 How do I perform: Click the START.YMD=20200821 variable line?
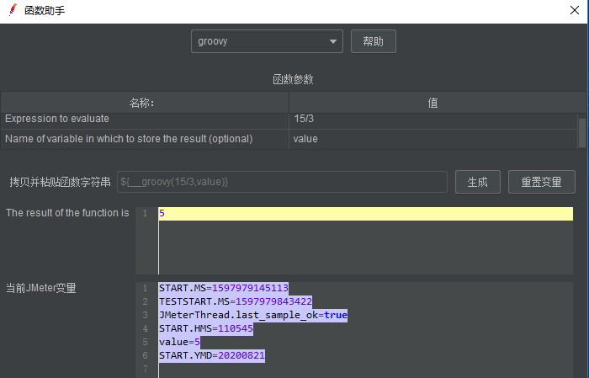[x=212, y=355]
